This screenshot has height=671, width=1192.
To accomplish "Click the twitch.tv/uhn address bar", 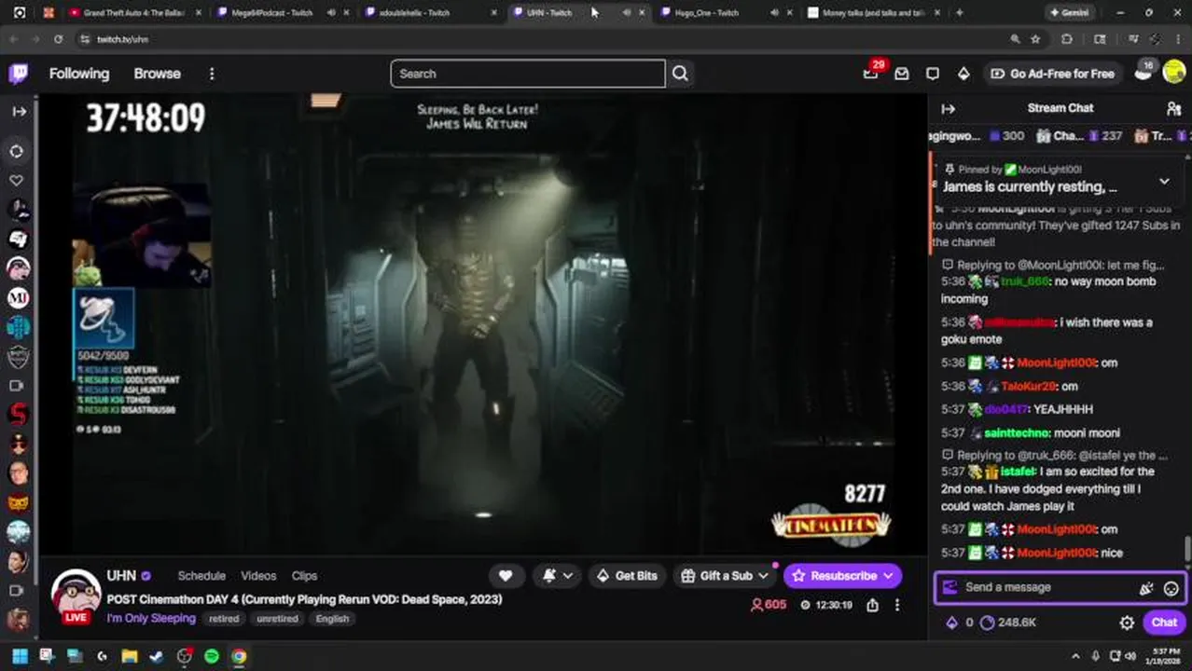I will click(541, 39).
